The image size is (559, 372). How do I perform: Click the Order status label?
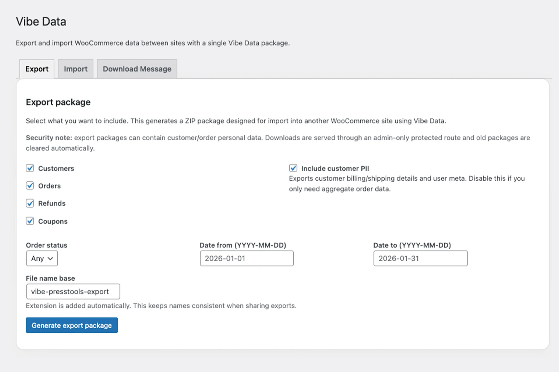47,245
